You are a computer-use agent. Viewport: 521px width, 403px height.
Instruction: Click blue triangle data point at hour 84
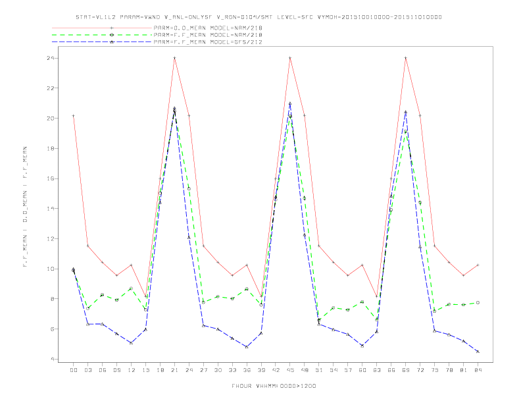tap(478, 352)
